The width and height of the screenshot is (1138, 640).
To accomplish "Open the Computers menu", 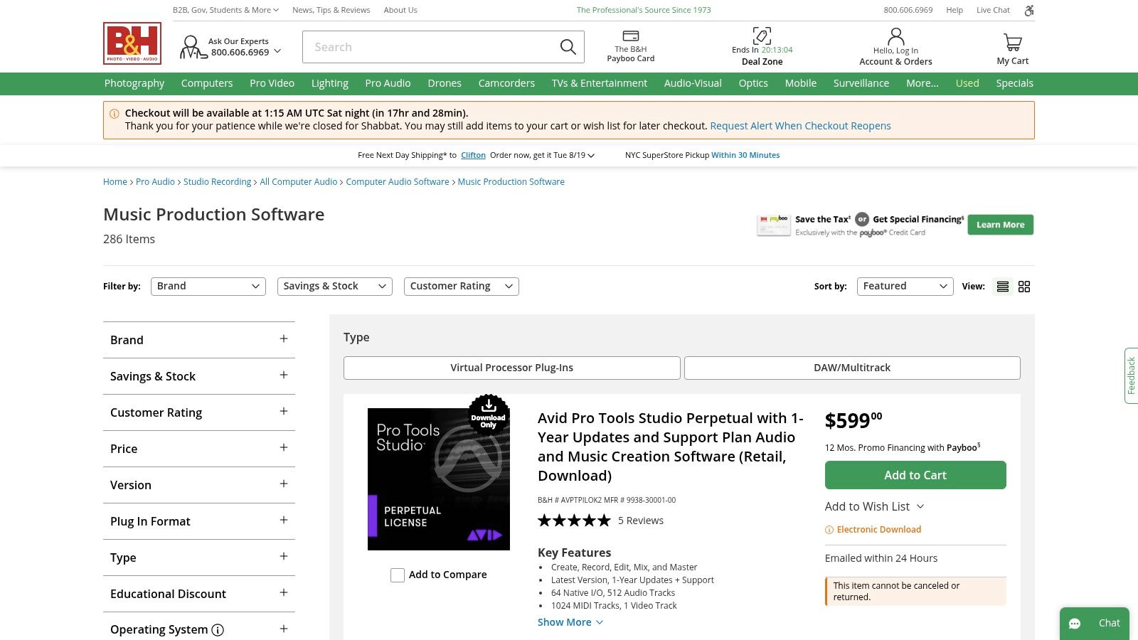I will [207, 83].
